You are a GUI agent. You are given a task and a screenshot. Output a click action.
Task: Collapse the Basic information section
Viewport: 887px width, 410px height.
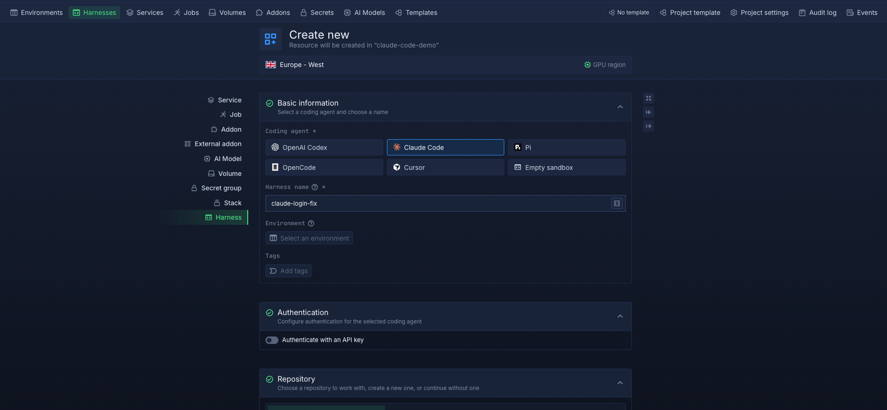[620, 107]
